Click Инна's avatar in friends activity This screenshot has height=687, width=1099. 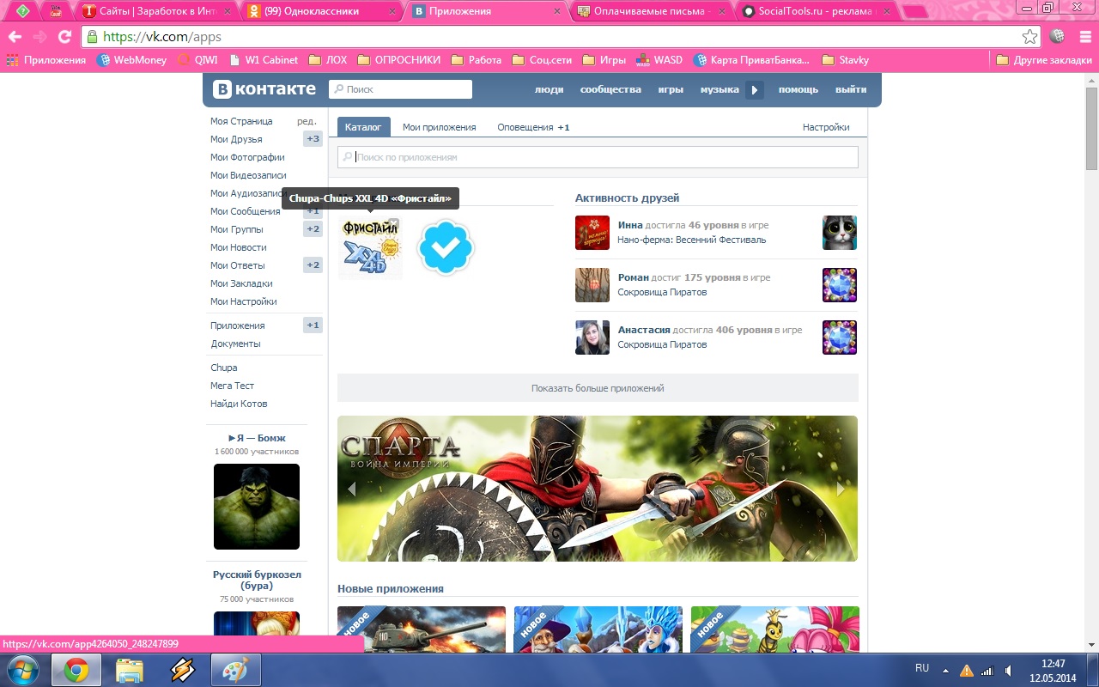pyautogui.click(x=592, y=233)
